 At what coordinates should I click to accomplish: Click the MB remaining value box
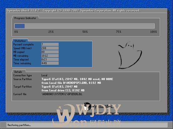pos(50,56)
